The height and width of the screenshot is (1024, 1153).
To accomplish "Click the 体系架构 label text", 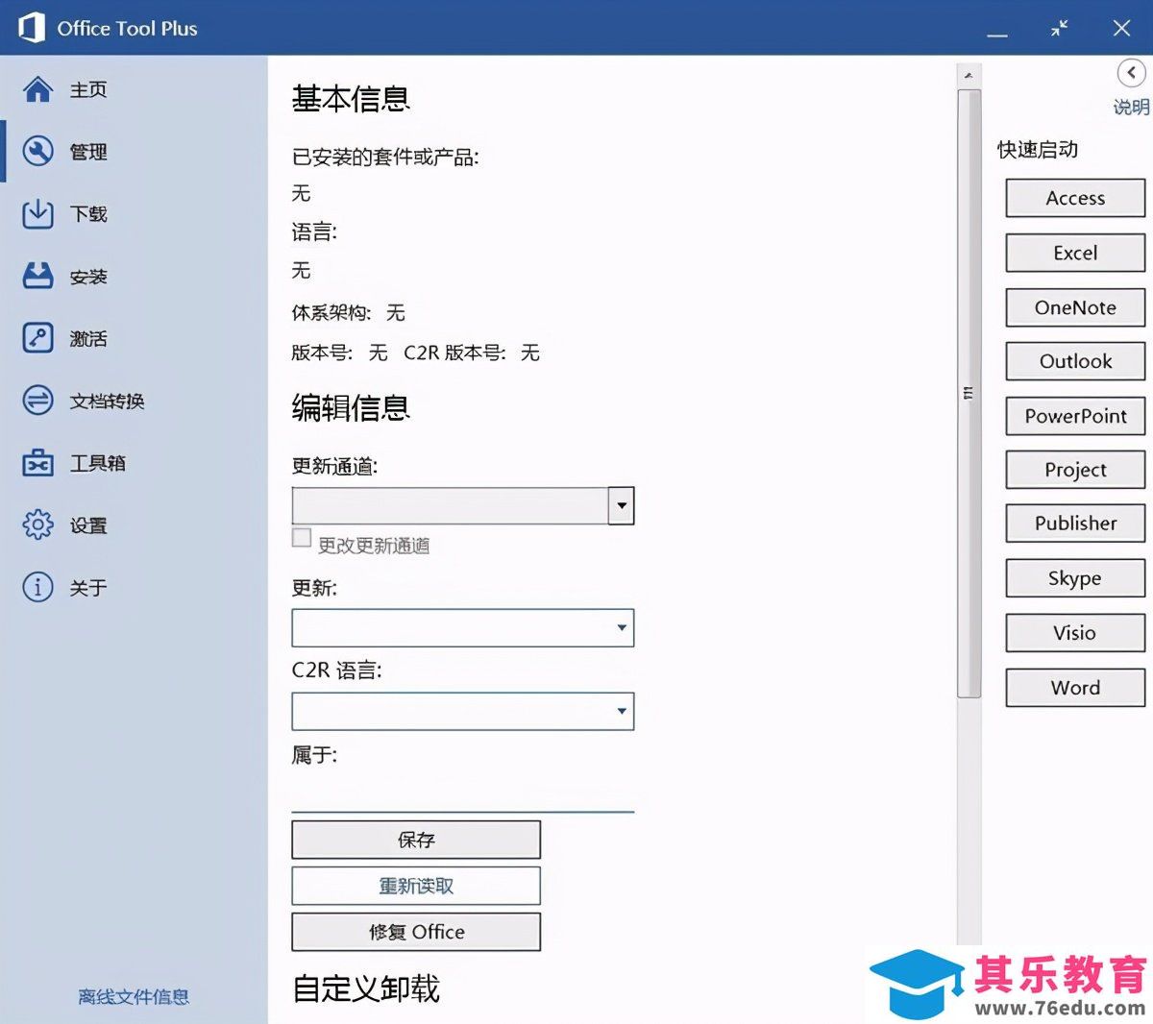I will click(331, 313).
